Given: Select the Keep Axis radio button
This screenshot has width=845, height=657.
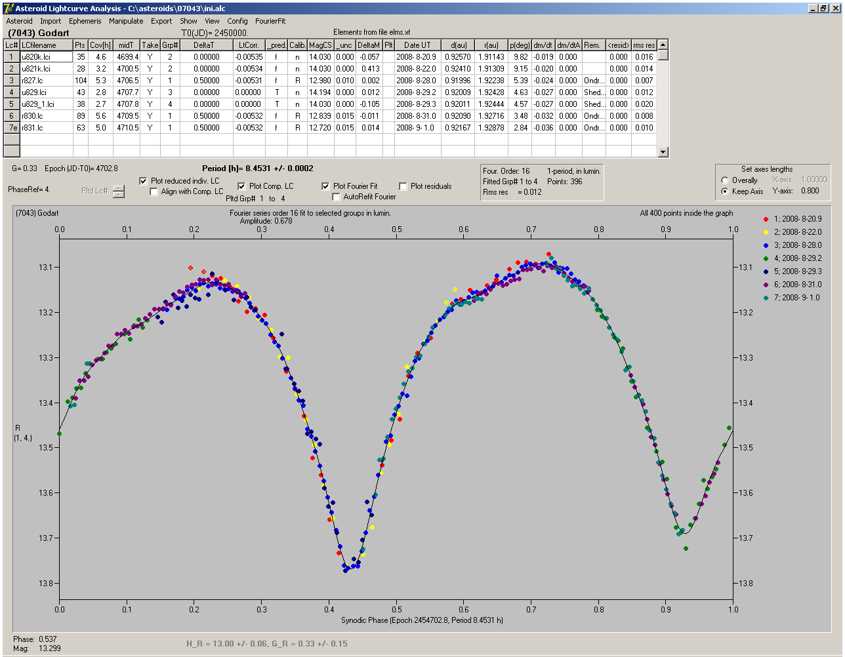Looking at the screenshot, I should pos(725,191).
